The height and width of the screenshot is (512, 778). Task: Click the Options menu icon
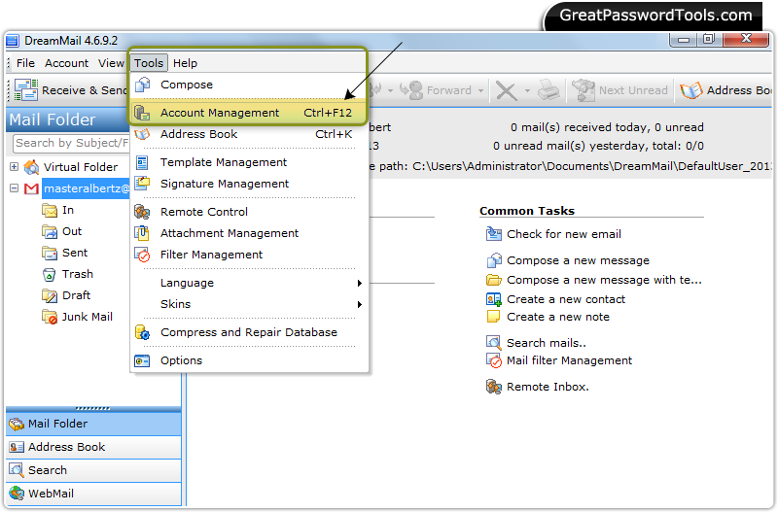pyautogui.click(x=142, y=360)
